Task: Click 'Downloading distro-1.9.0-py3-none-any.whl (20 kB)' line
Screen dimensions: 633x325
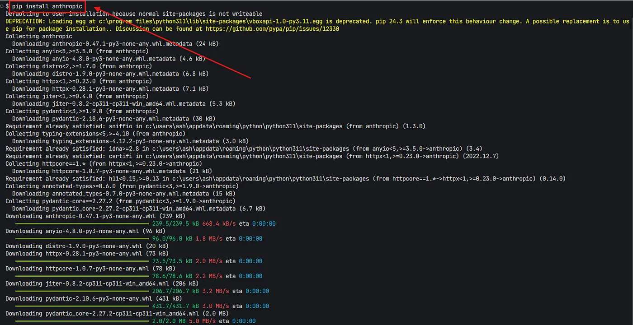Action: [x=87, y=246]
